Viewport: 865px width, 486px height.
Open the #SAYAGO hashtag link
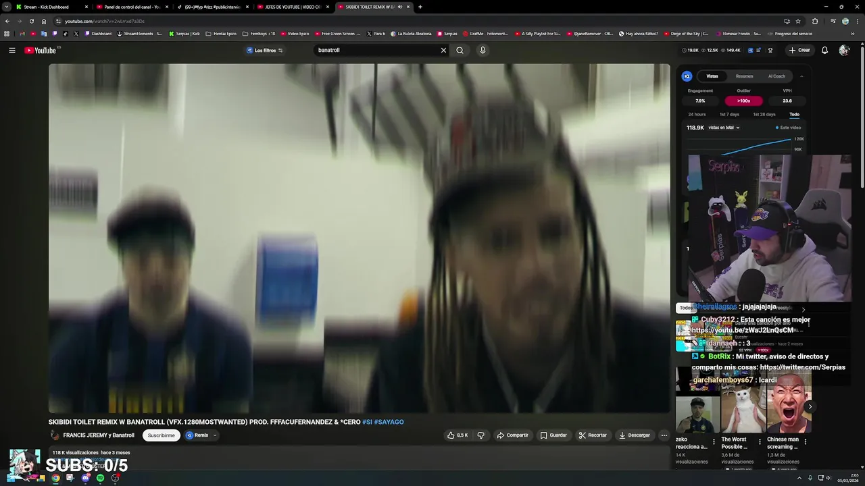(x=389, y=422)
